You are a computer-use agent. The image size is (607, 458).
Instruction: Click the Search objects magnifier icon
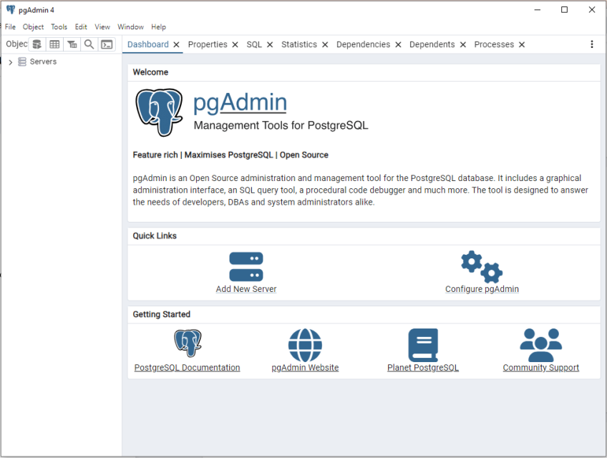89,44
